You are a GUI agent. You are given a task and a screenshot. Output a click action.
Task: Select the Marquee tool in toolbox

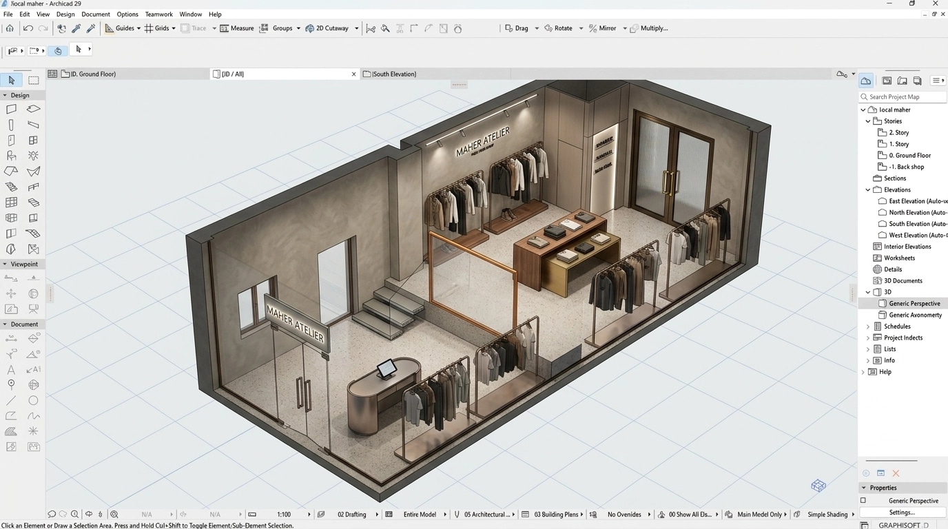[33, 81]
